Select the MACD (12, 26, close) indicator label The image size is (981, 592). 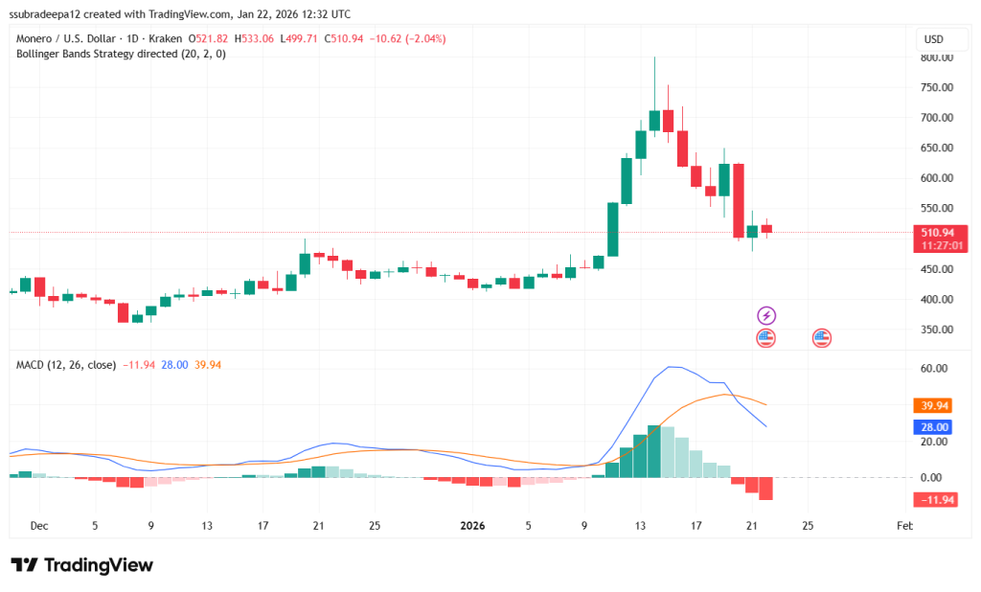pyautogui.click(x=67, y=365)
